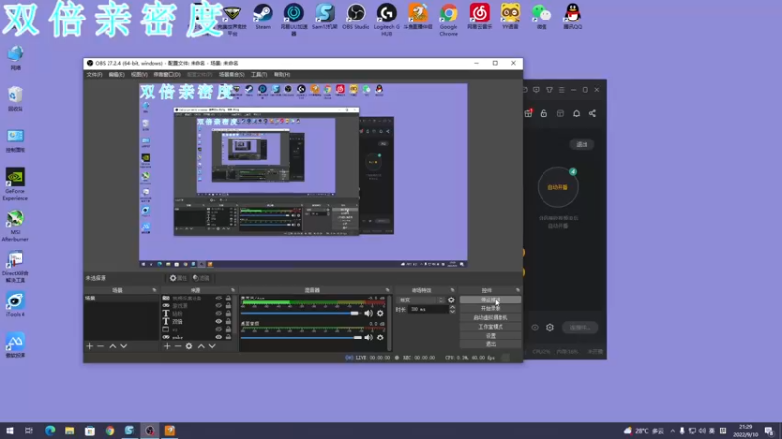Mute the 麦克风/Aux channel speaker icon
This screenshot has height=439, width=782.
click(x=369, y=313)
